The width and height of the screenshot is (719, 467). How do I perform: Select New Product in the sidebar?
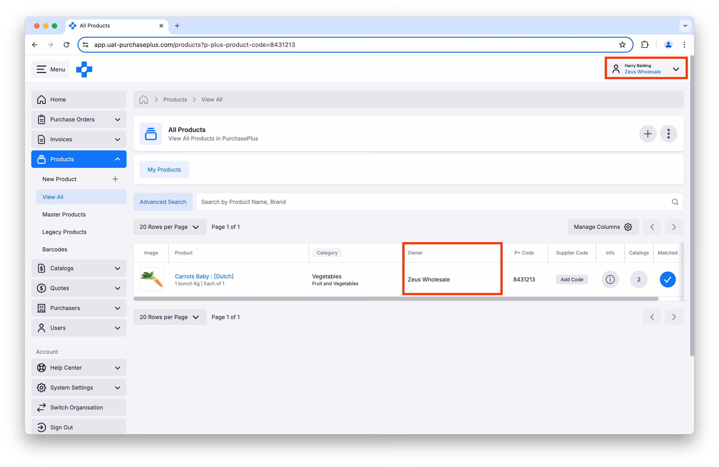click(x=59, y=179)
